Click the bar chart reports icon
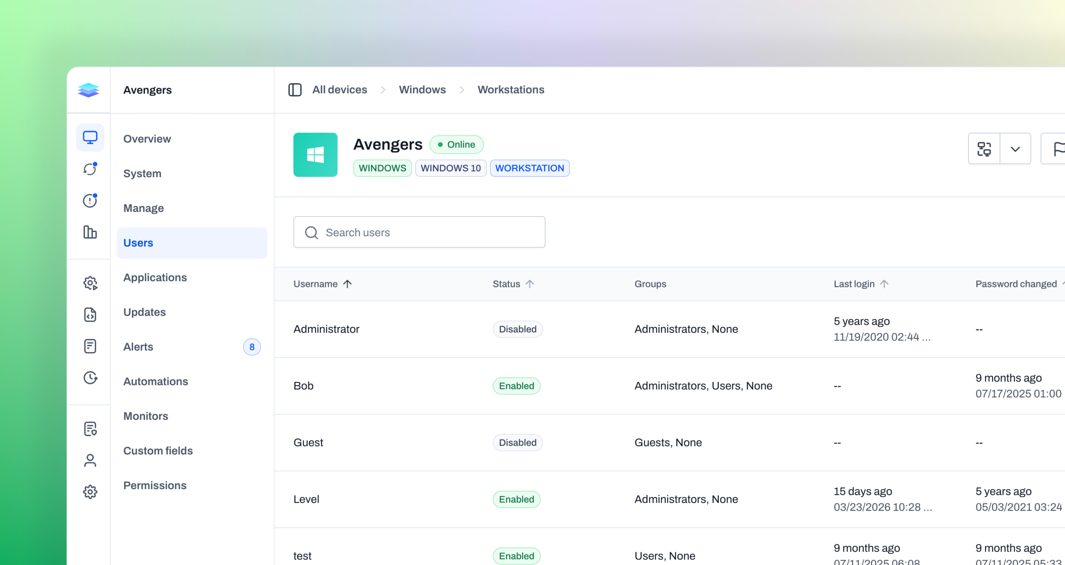Screen dimensions: 1065x565 click(90, 232)
